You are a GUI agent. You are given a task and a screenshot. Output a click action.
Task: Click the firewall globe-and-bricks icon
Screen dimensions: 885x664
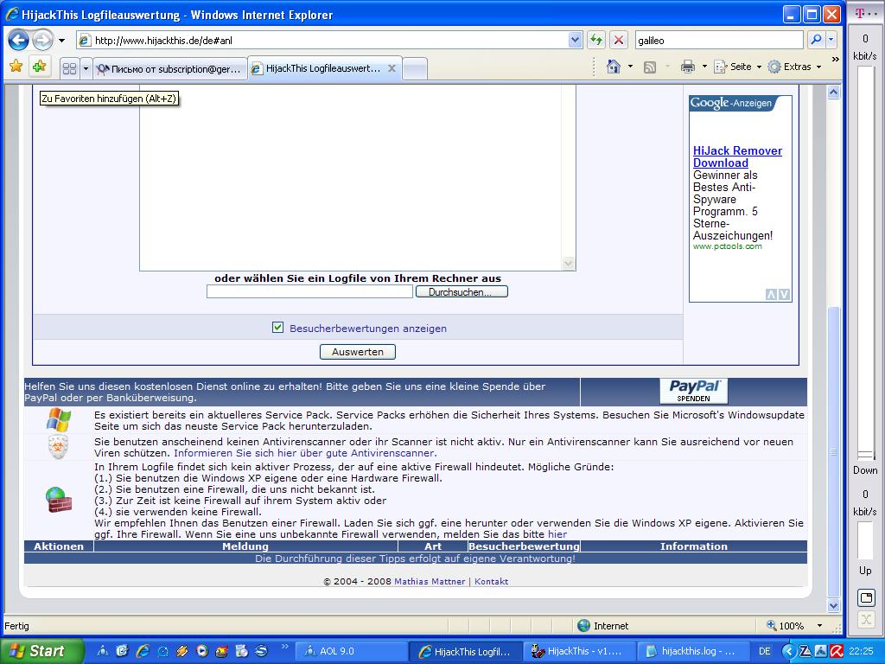(59, 500)
